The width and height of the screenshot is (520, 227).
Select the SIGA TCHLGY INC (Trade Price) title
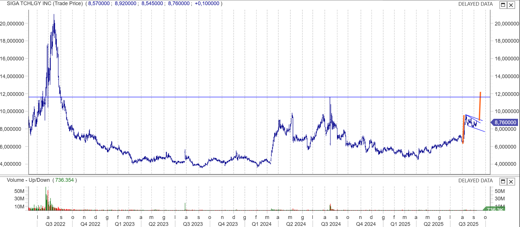45,3
